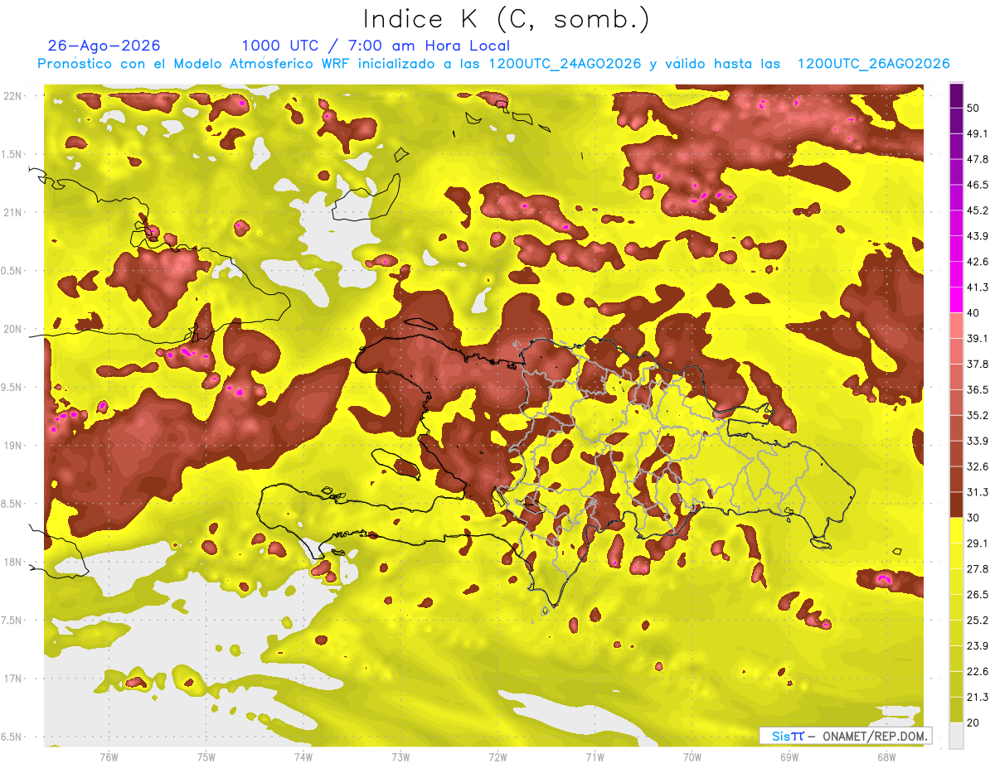Screen dimensions: 995x768
Task: Select the date label "26-Ago-2026"
Action: click(x=104, y=46)
